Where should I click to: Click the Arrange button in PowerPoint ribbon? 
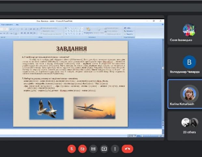tap(88, 31)
